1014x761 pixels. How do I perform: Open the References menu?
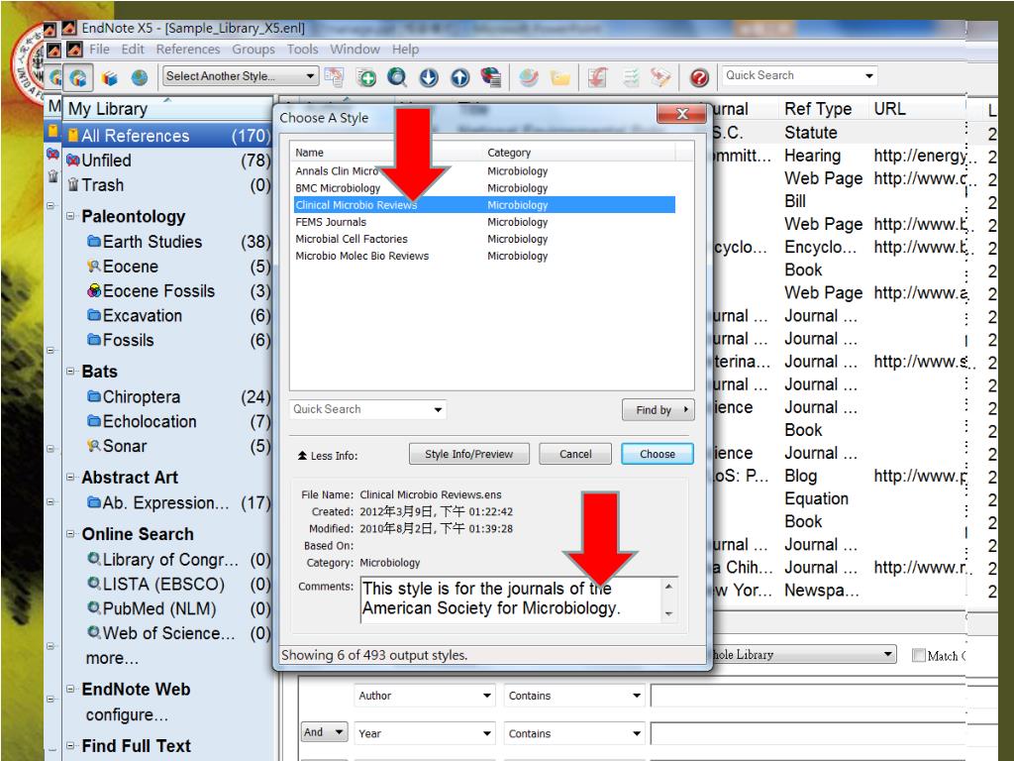(188, 50)
